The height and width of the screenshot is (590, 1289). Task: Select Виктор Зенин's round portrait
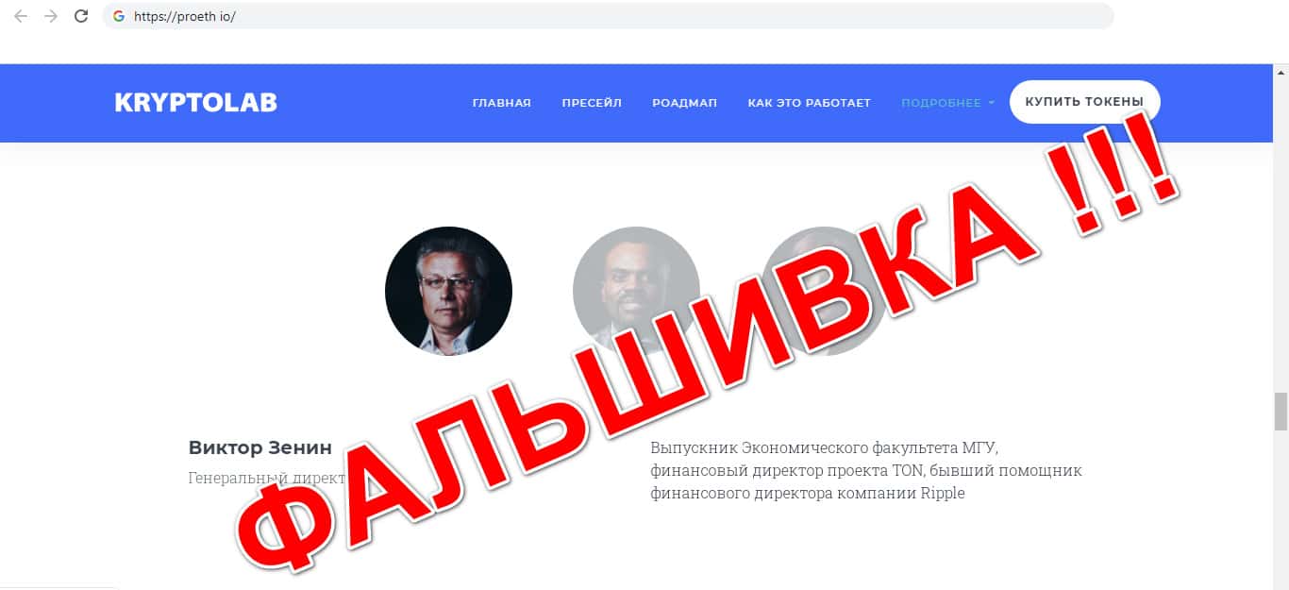point(448,291)
